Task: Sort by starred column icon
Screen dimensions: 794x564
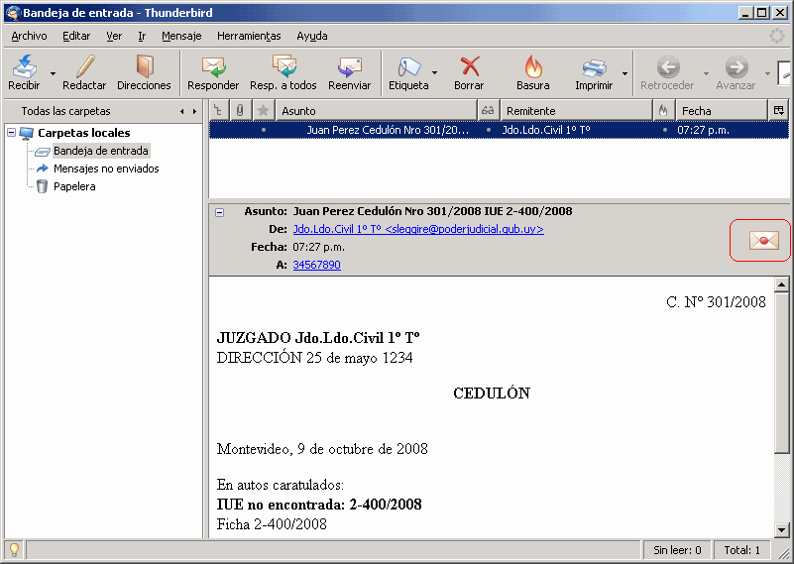Action: [263, 110]
